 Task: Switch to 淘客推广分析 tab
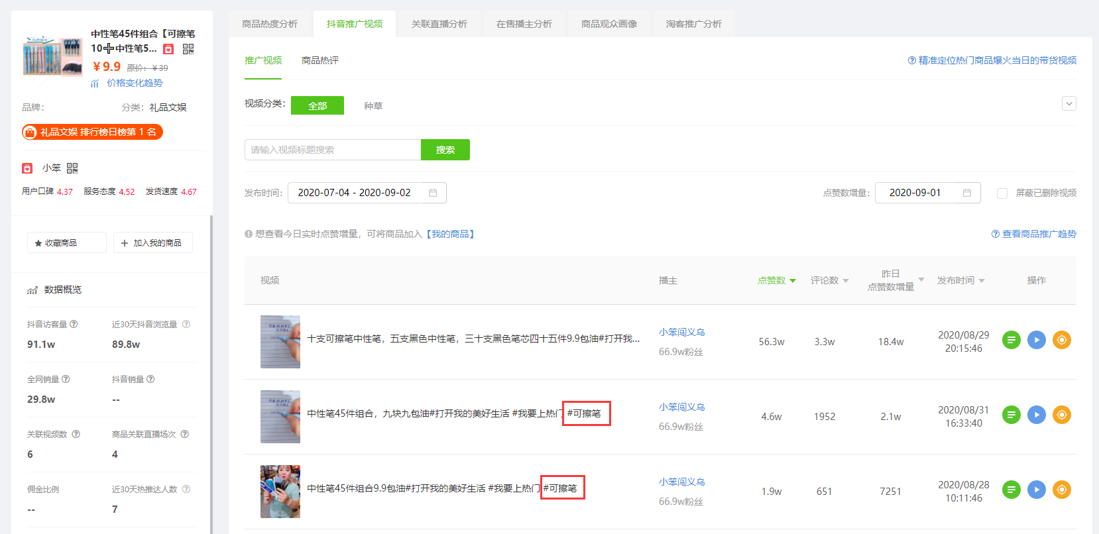[694, 24]
